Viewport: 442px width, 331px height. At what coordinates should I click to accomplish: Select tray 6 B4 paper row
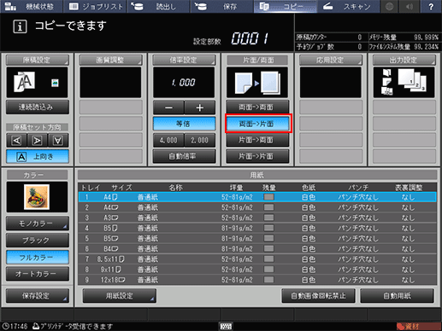257,249
